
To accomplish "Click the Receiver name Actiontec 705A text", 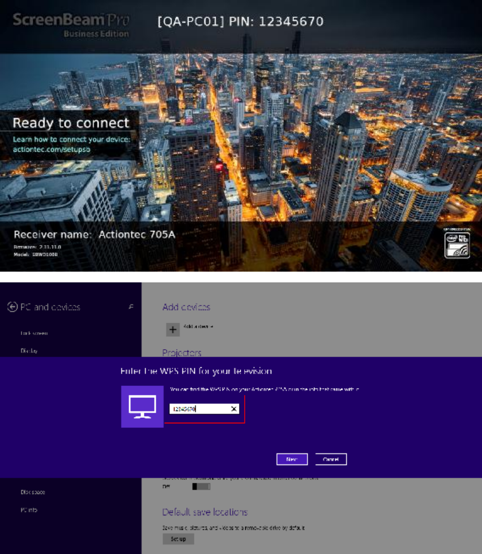I will [x=95, y=235].
